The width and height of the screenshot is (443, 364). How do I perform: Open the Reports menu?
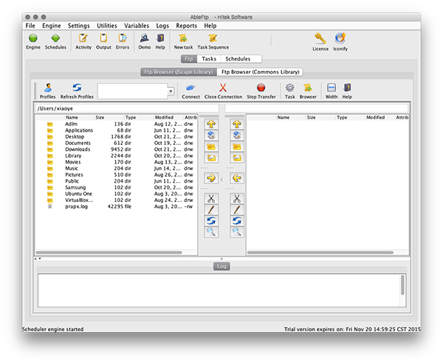click(x=187, y=26)
